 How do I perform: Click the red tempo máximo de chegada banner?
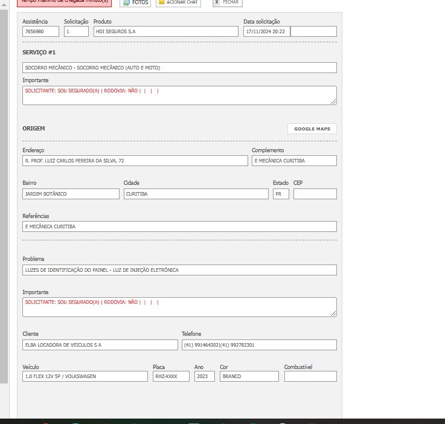click(x=65, y=3)
